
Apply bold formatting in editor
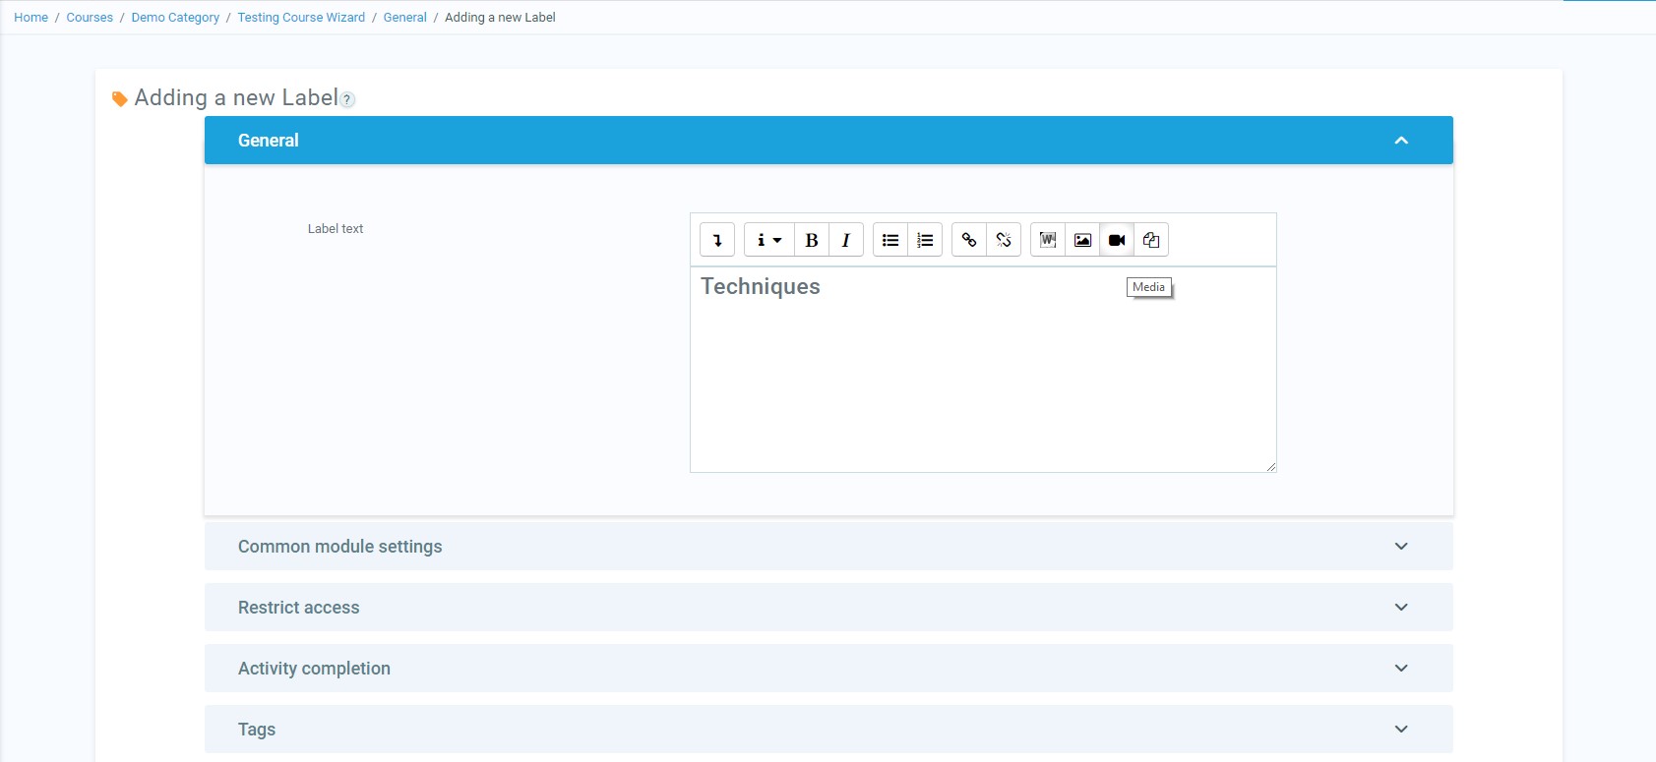coord(812,240)
